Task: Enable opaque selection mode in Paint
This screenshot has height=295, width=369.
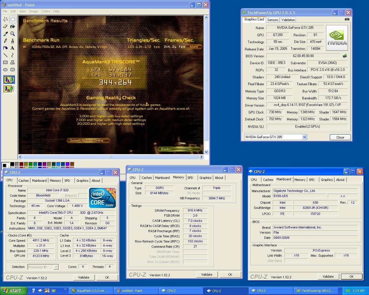Action: (x=9, y=80)
